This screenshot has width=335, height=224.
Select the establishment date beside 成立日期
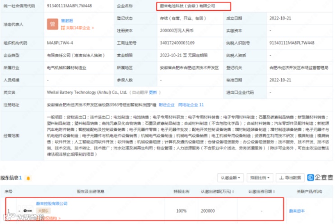[x=280, y=18]
